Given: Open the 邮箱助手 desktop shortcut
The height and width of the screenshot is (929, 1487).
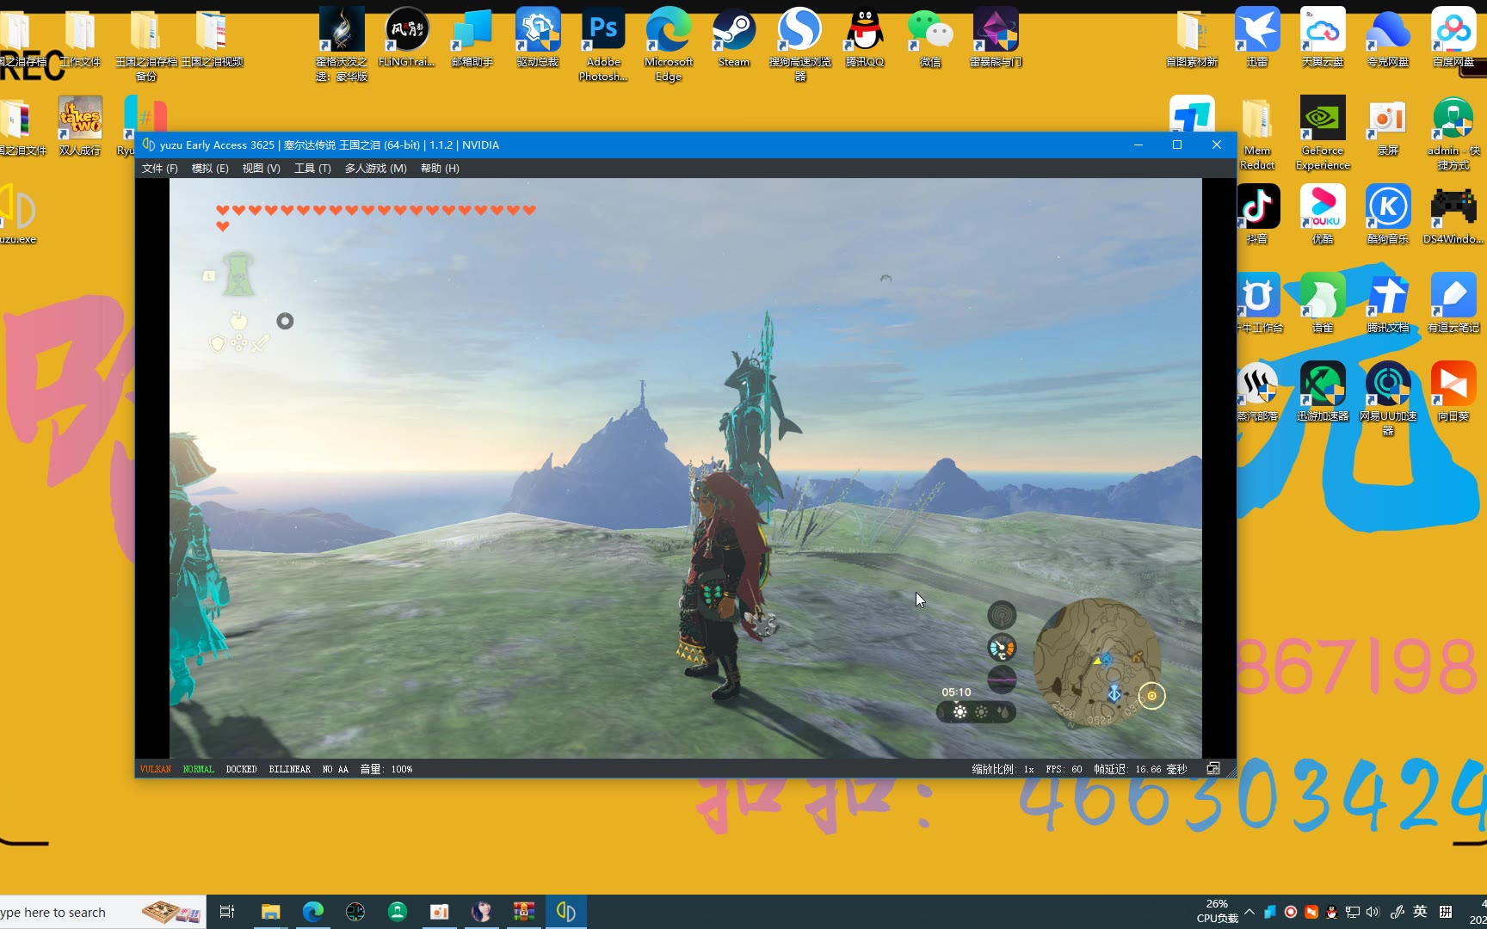Looking at the screenshot, I should tap(472, 37).
